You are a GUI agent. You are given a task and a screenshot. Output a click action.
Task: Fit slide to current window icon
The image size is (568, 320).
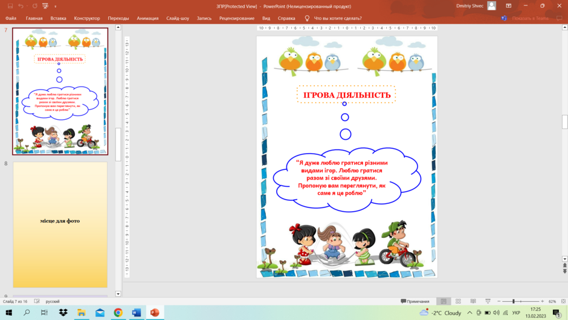click(563, 301)
